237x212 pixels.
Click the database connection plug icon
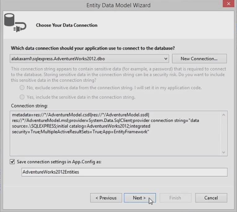pos(15,23)
